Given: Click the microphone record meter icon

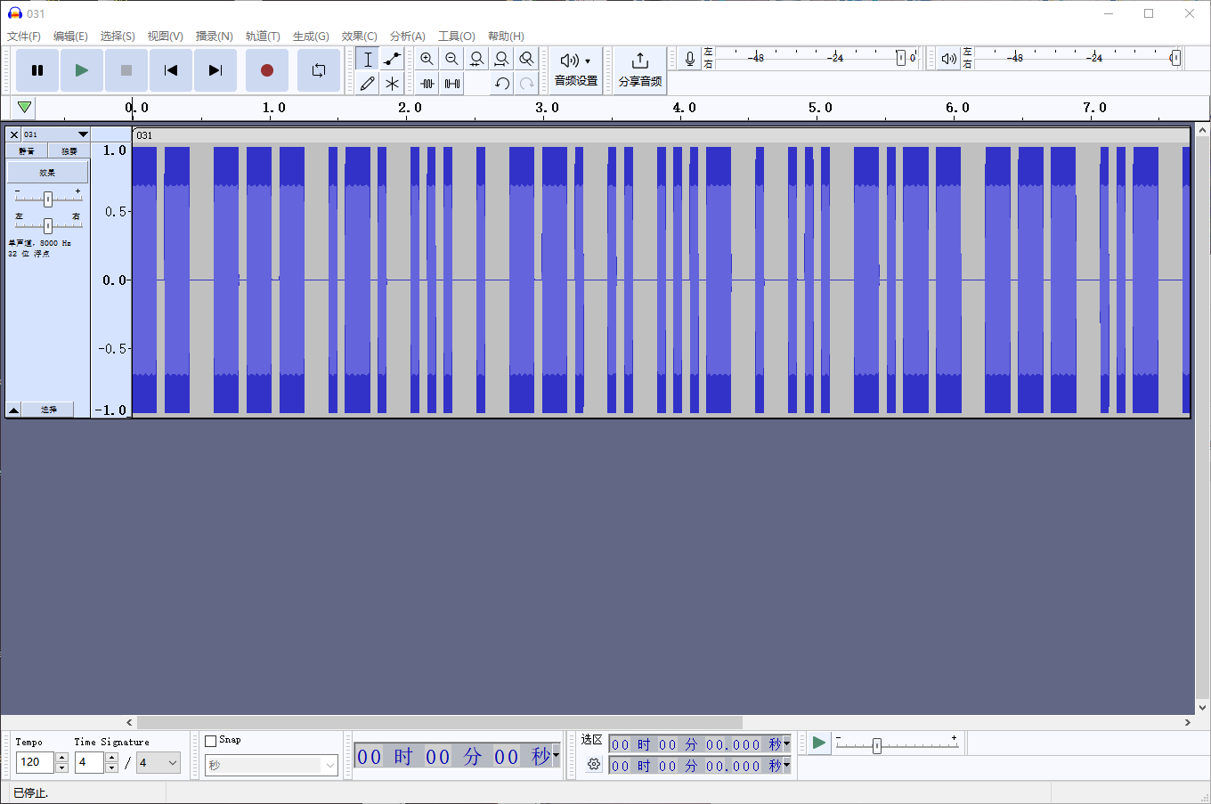Looking at the screenshot, I should [689, 59].
